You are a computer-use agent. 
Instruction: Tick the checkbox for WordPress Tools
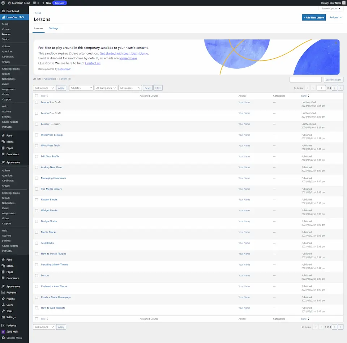[x=37, y=145]
